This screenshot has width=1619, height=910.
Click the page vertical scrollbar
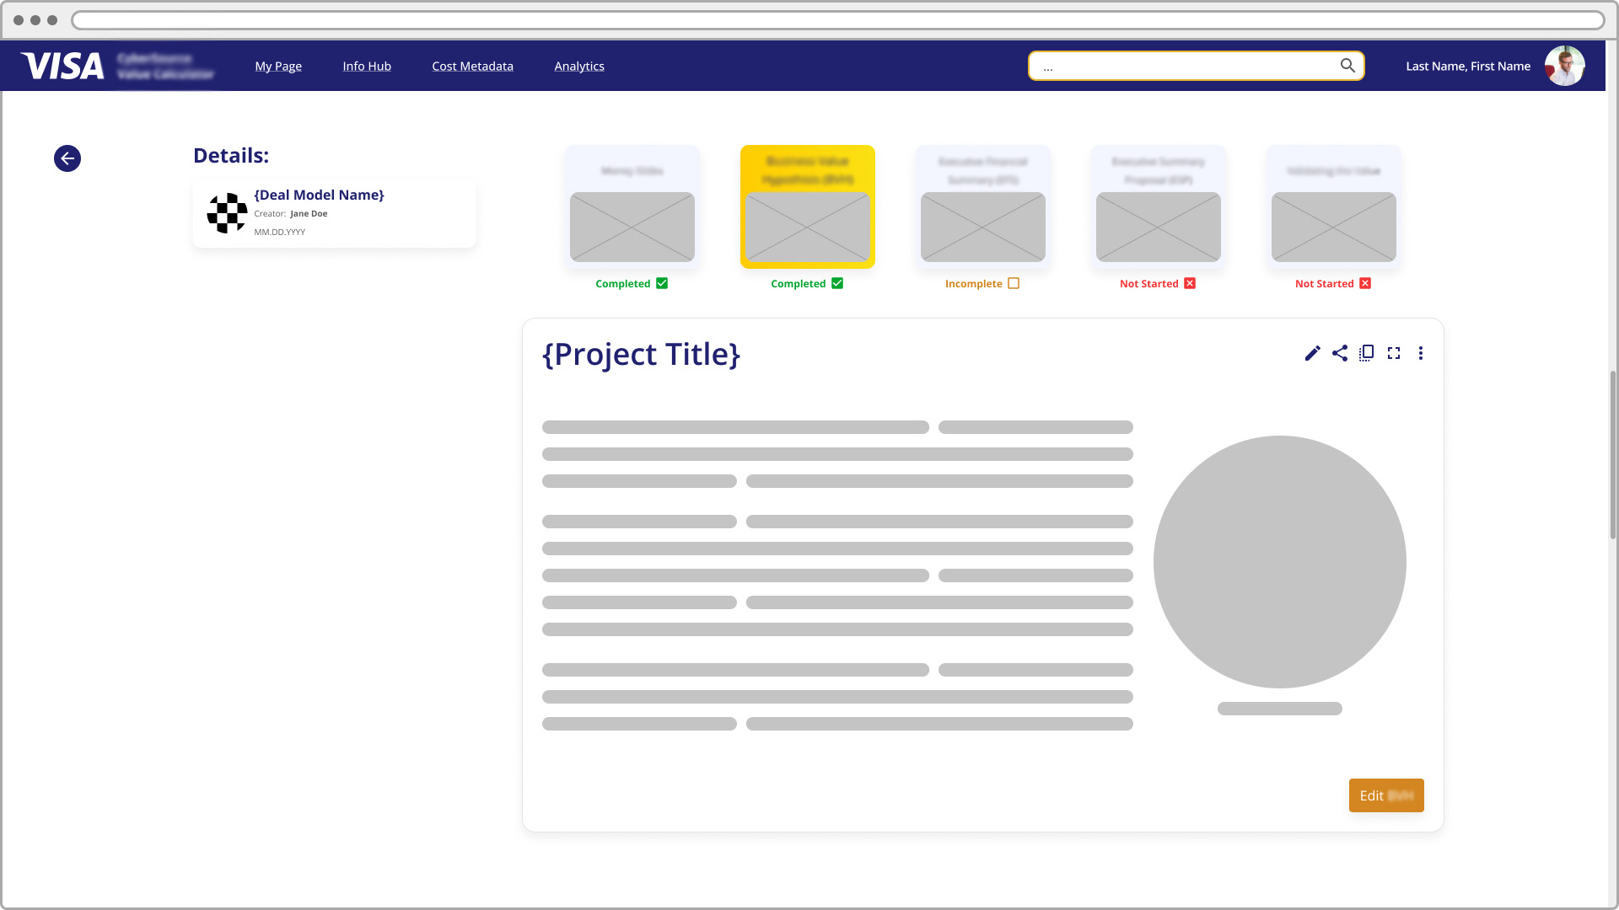1612,455
